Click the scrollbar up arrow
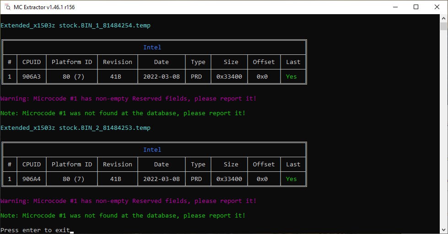 (443, 19)
